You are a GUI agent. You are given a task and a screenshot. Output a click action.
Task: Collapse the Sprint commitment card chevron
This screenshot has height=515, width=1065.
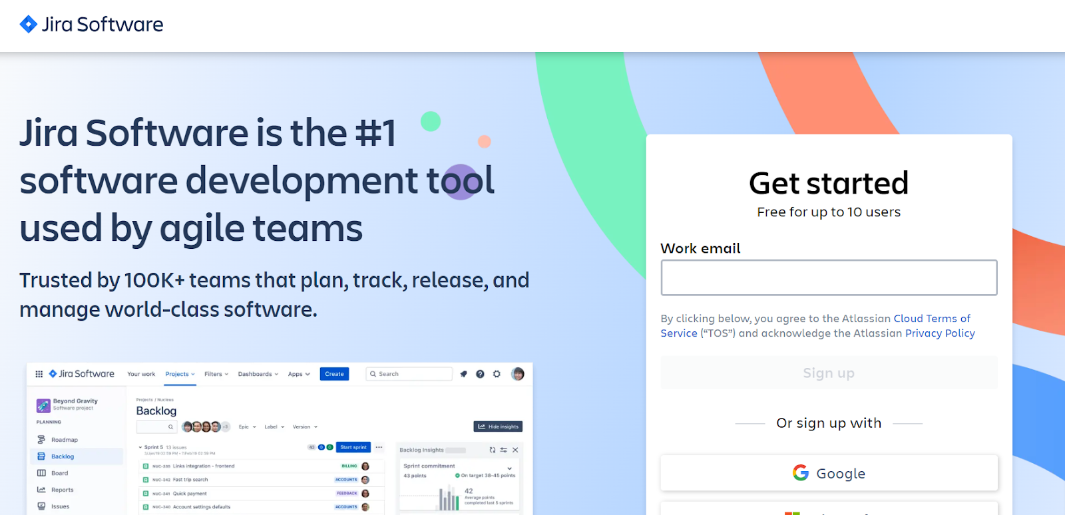[x=510, y=468]
